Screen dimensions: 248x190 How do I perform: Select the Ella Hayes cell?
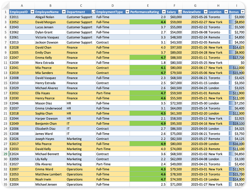[50, 93]
